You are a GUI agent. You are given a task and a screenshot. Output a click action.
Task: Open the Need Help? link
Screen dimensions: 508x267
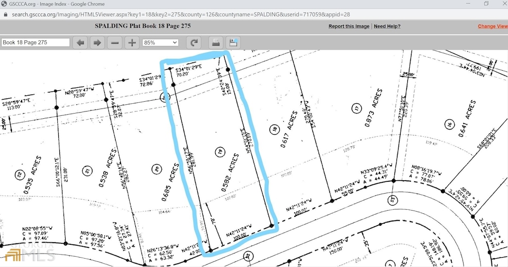(x=387, y=26)
